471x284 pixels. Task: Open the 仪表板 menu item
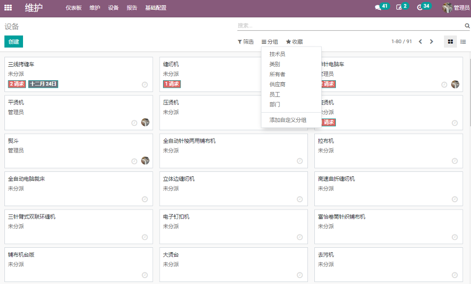[x=74, y=8]
